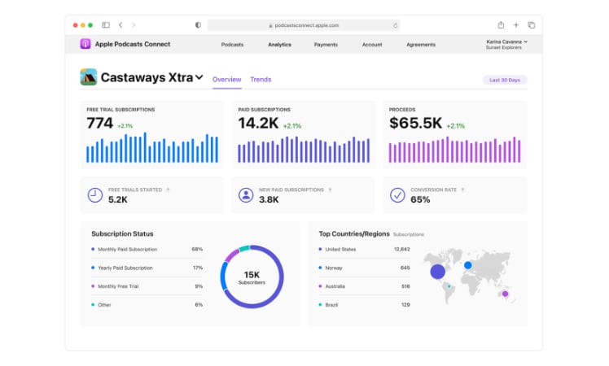609x366 pixels.
Task: Click the Apple Podcasts Connect logo icon
Action: pyautogui.click(x=85, y=44)
